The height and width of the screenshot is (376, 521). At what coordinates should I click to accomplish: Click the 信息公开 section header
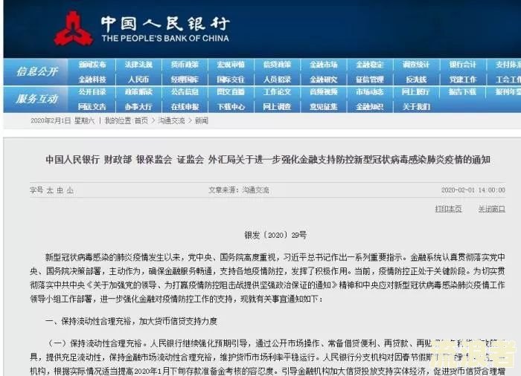(x=37, y=71)
